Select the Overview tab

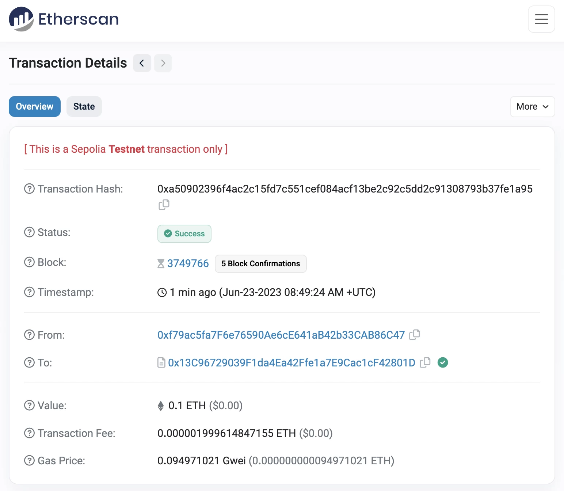(35, 107)
